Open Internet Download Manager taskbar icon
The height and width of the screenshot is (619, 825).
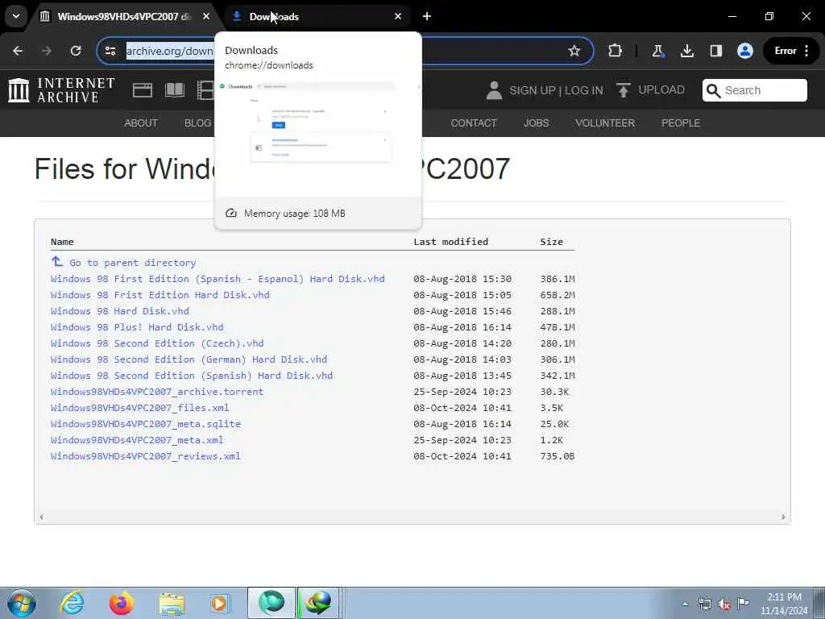[319, 603]
